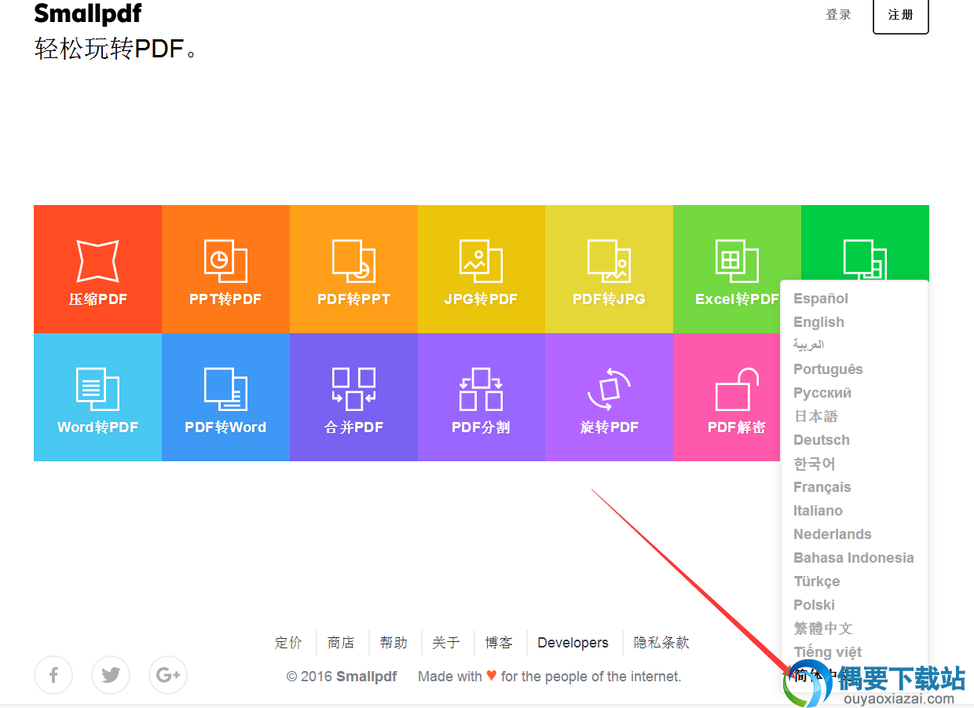Choose Español in the language menu
Image resolution: width=974 pixels, height=708 pixels.
coord(821,299)
